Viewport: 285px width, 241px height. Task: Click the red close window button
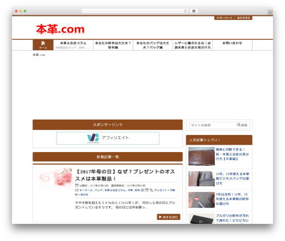coord(17,11)
